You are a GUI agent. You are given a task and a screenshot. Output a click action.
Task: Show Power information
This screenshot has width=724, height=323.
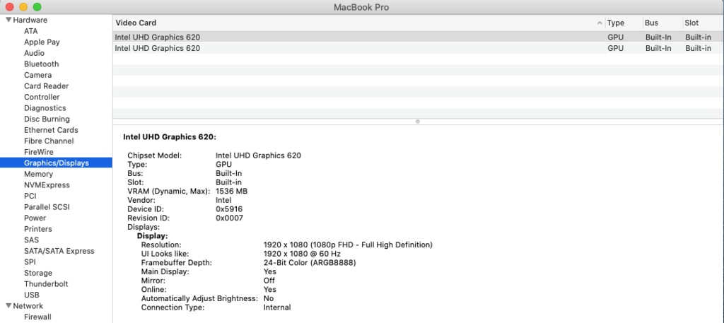pyautogui.click(x=35, y=218)
